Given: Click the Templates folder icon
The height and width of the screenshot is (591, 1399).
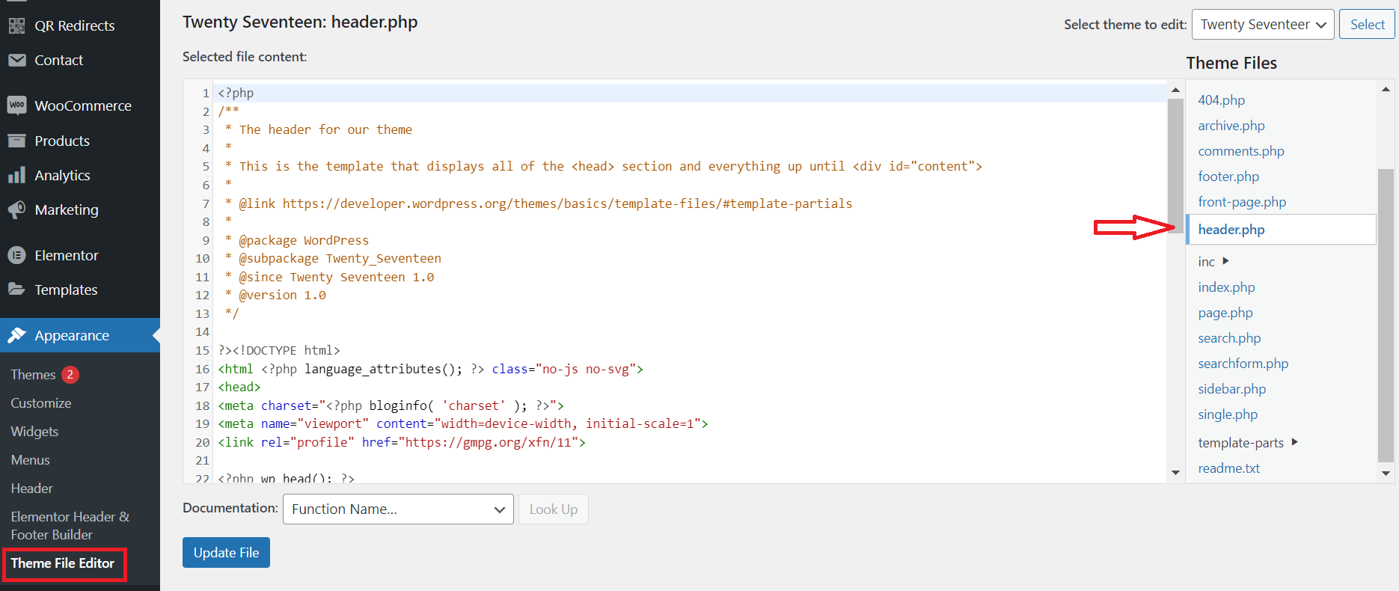Looking at the screenshot, I should coord(16,289).
